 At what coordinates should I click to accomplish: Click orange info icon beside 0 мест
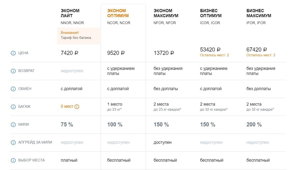(77, 107)
